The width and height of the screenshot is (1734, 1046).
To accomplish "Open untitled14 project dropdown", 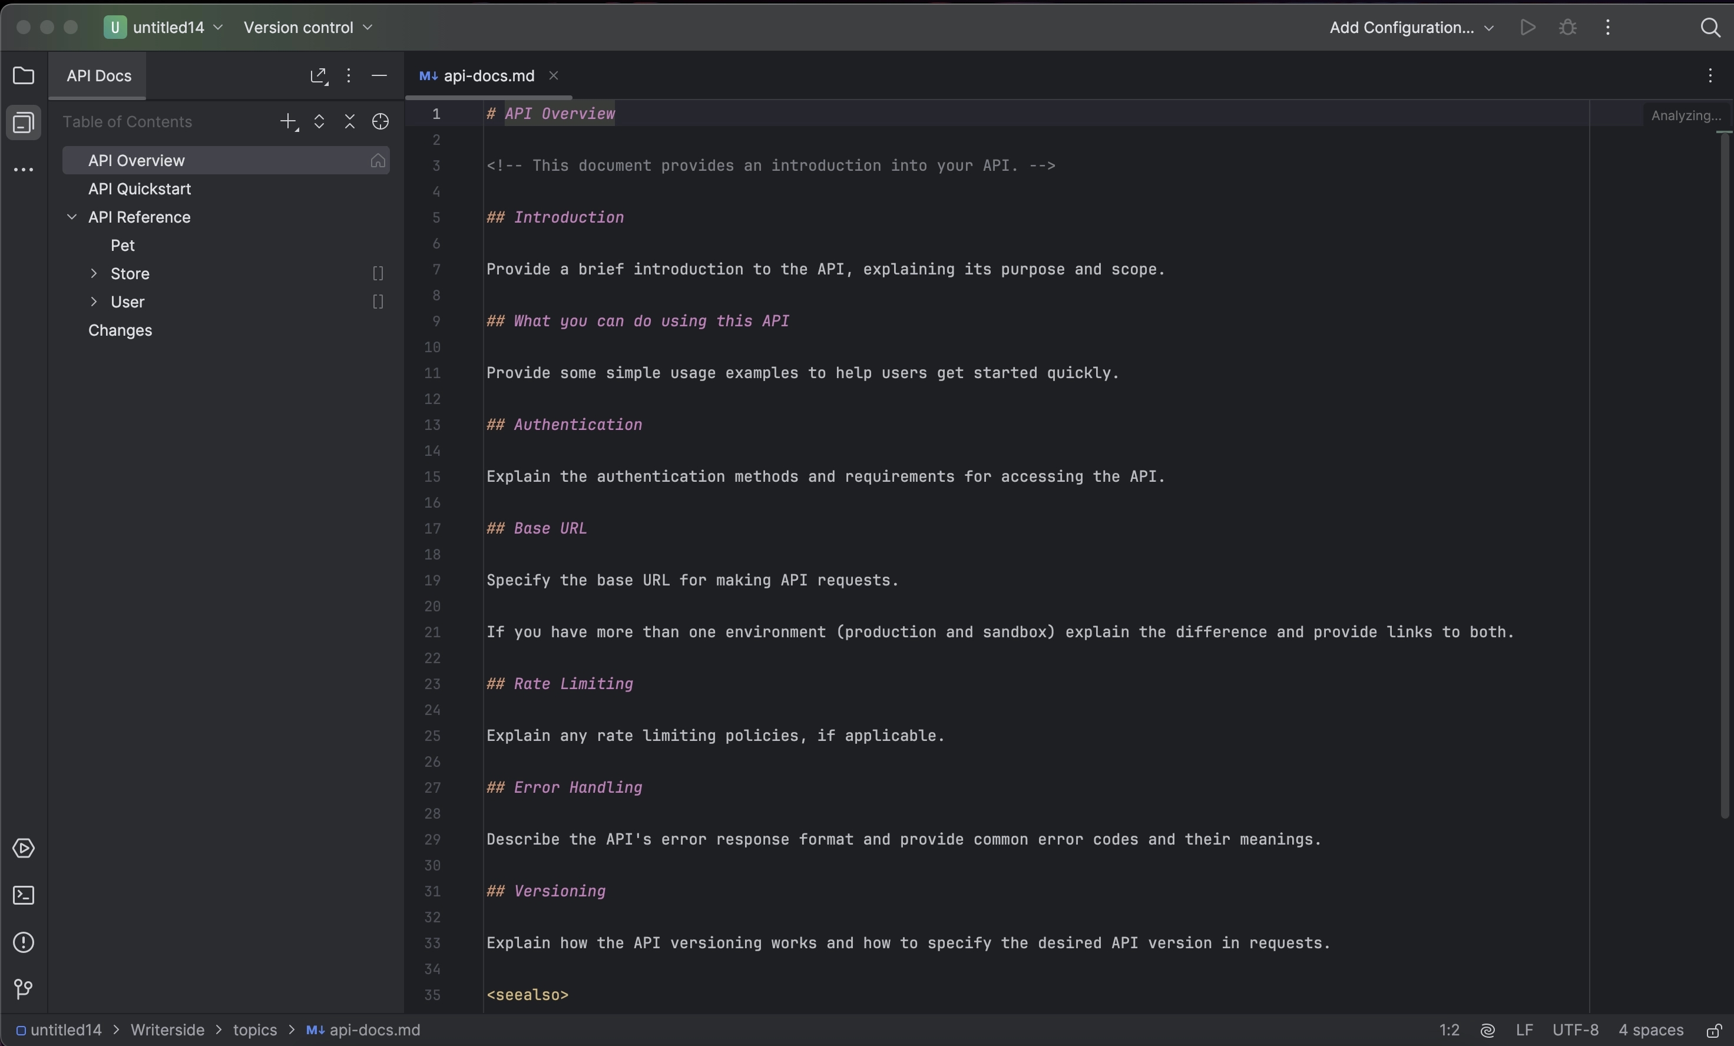I will pyautogui.click(x=164, y=28).
